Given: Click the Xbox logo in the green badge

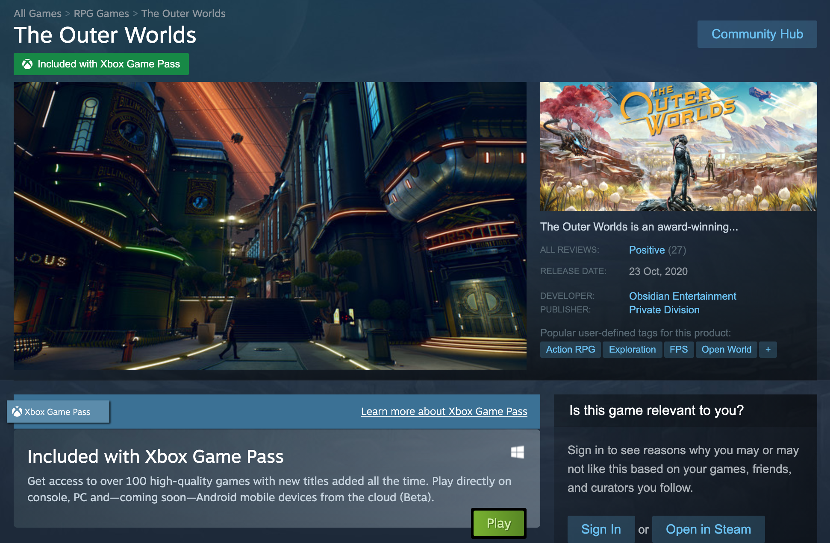Looking at the screenshot, I should 27,64.
